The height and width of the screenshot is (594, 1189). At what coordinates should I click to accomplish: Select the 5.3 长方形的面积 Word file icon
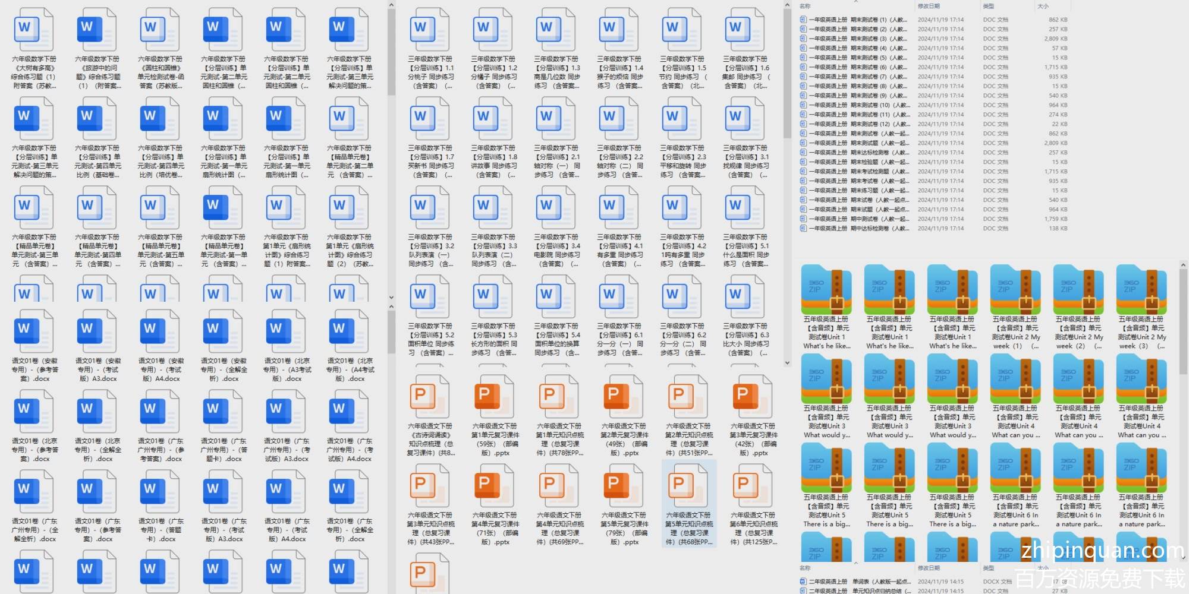[493, 296]
